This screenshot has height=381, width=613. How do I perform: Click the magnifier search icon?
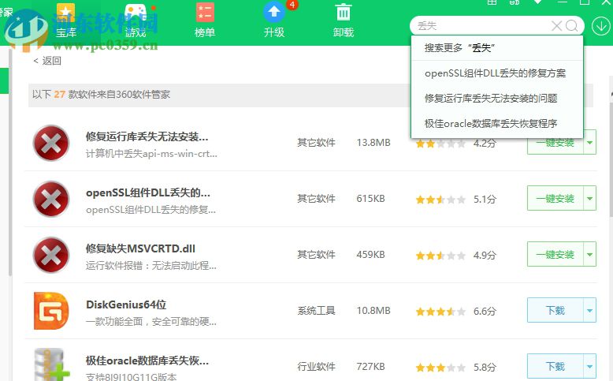tap(571, 26)
